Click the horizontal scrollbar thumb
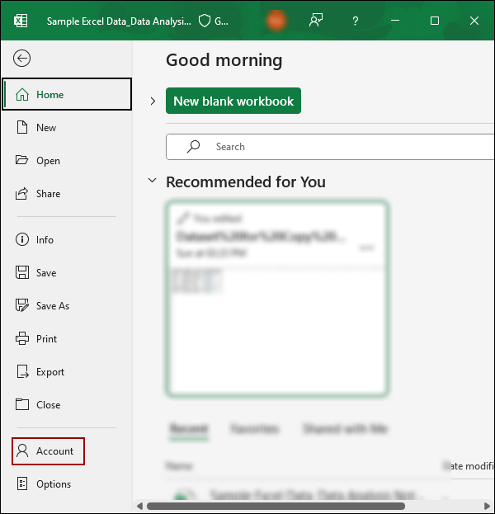 pyautogui.click(x=276, y=506)
